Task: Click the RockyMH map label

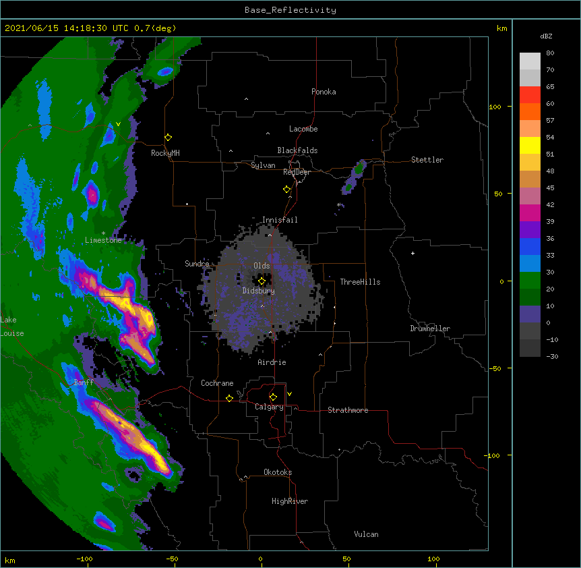Action: point(165,153)
